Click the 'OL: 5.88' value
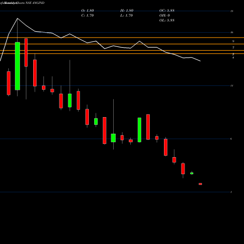 click(x=167, y=20)
